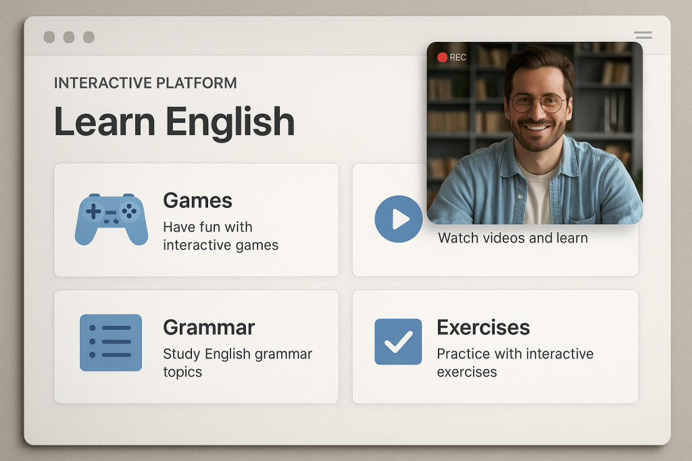Screen dimensions: 692x461
Task: Open the hamburger menu in title bar
Action: point(643,35)
